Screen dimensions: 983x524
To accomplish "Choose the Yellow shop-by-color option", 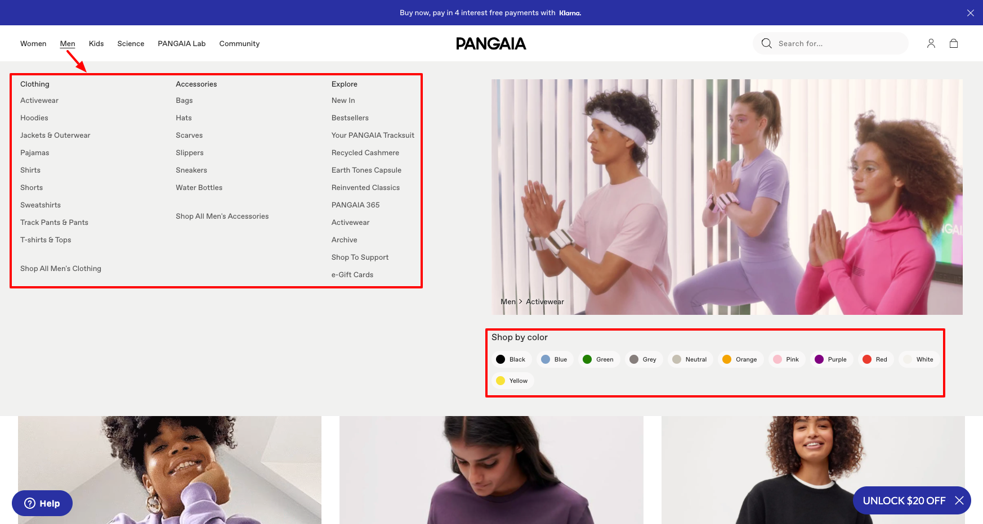I will click(512, 381).
